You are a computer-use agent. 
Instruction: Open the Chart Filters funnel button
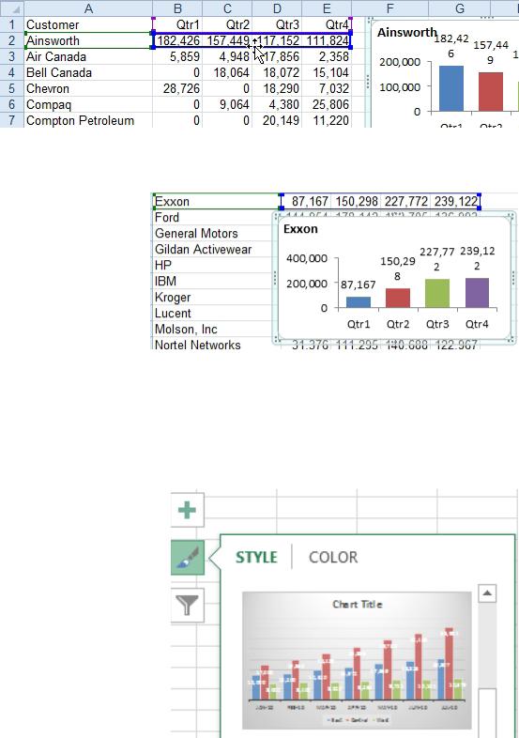[188, 605]
